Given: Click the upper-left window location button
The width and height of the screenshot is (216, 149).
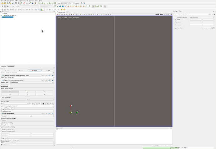Looking at the screenshot, I should pyautogui.click(x=10, y=92).
